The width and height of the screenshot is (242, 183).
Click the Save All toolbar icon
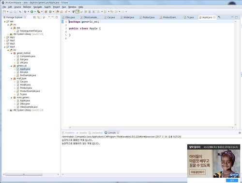click(x=15, y=12)
